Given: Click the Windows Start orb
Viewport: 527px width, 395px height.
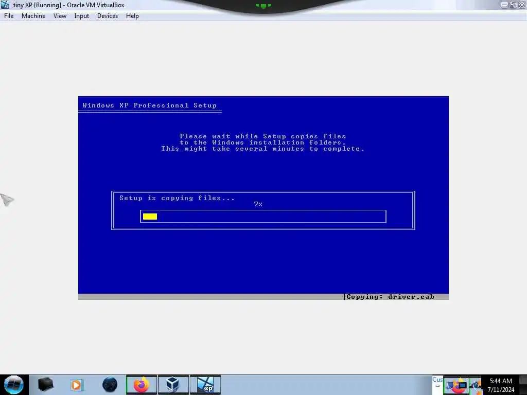Looking at the screenshot, I should (x=14, y=385).
